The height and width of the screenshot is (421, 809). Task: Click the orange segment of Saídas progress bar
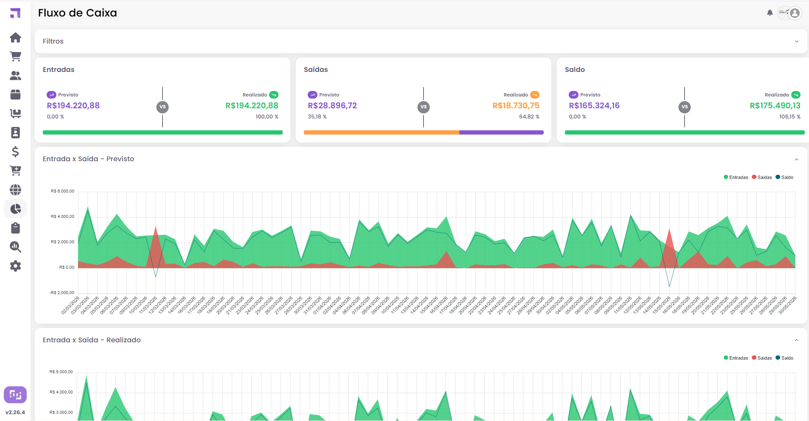381,132
